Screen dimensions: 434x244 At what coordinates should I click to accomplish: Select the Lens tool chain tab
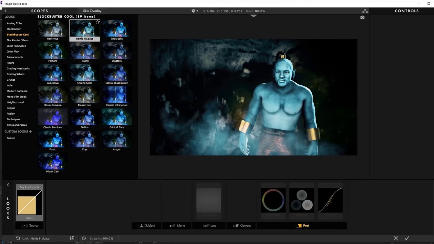click(x=210, y=226)
